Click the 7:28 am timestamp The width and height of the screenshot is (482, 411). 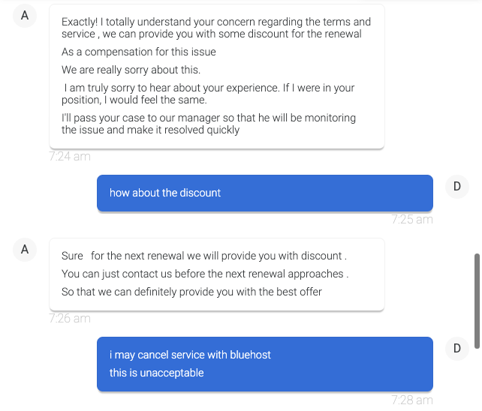(x=412, y=400)
